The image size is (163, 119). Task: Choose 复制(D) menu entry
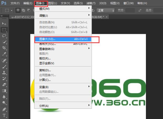click(63, 70)
